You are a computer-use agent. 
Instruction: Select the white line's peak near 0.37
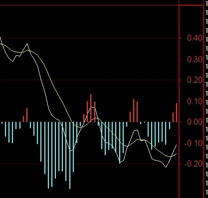point(27,44)
